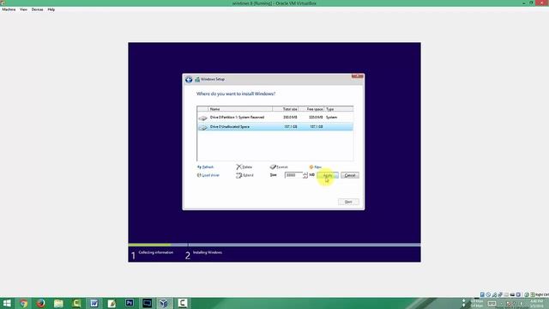Click the Refresh link under the partition list
The height and width of the screenshot is (309, 549).
pos(208,167)
